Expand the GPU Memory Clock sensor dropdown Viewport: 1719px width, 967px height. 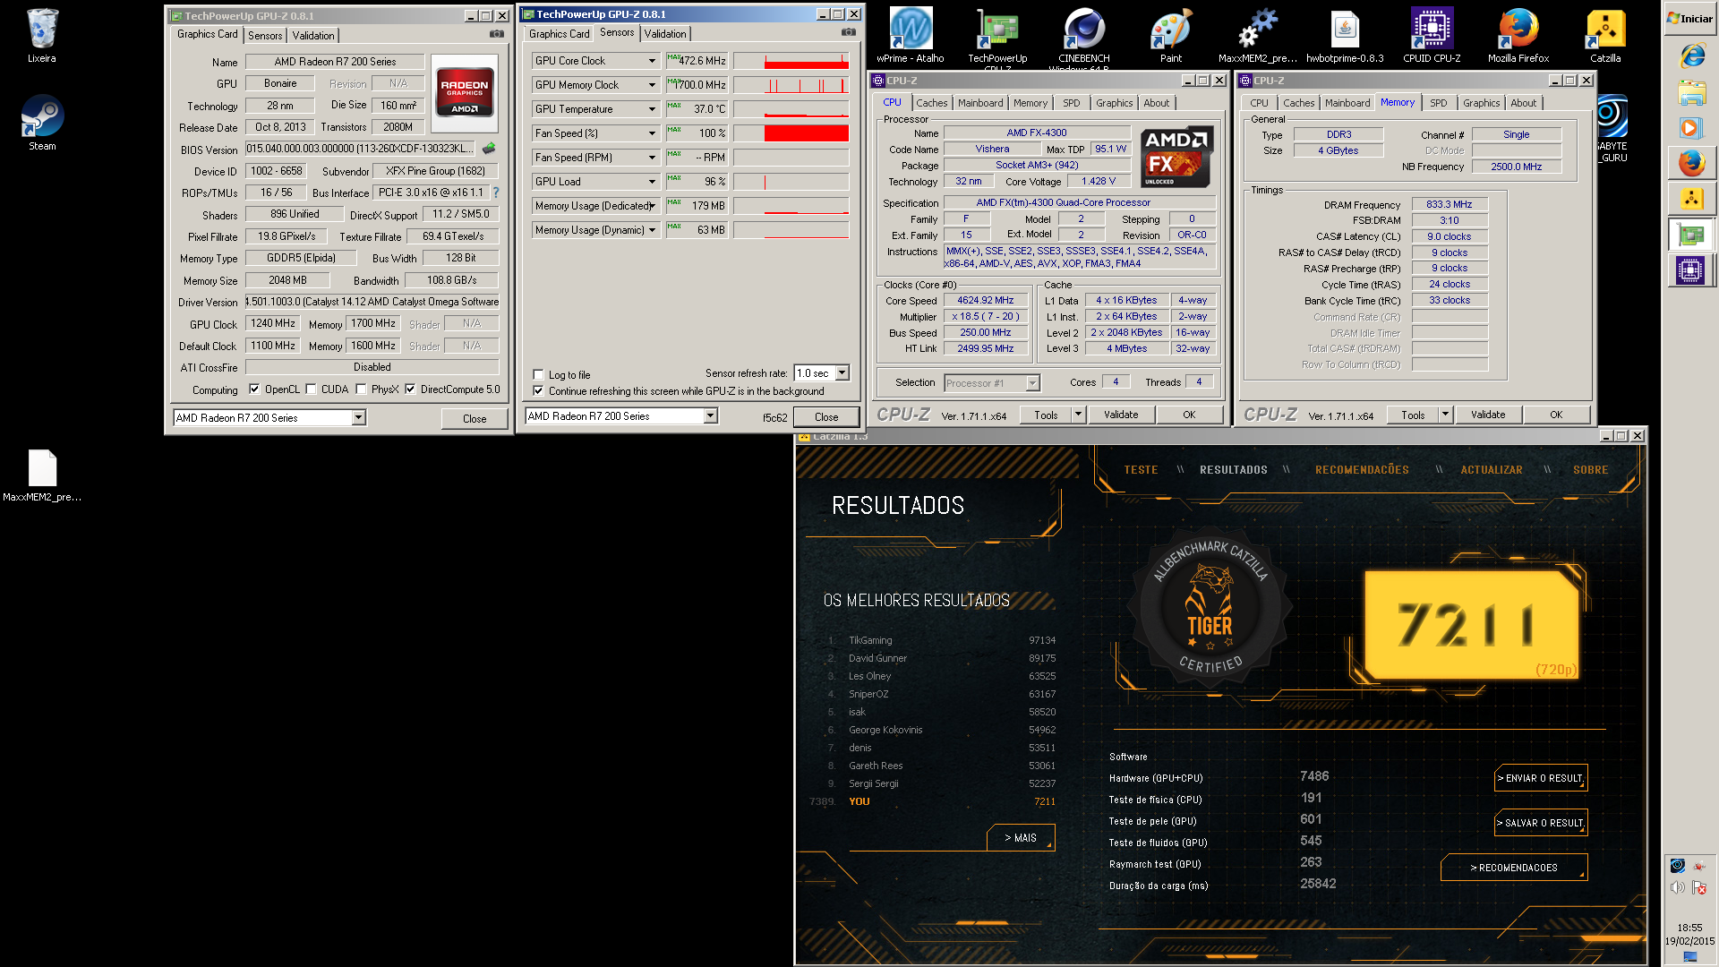(x=652, y=85)
